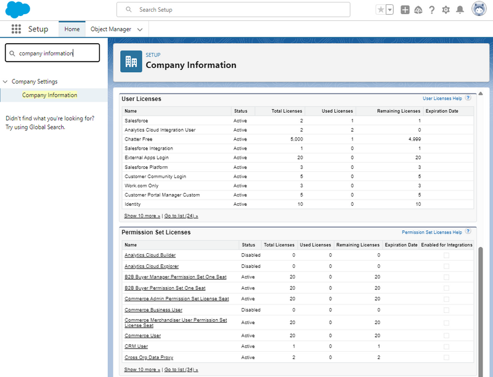Open the Help question mark icon
The width and height of the screenshot is (493, 377).
point(432,10)
